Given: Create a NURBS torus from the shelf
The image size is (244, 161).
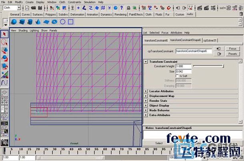Looking at the screenshot, I should point(54,22).
